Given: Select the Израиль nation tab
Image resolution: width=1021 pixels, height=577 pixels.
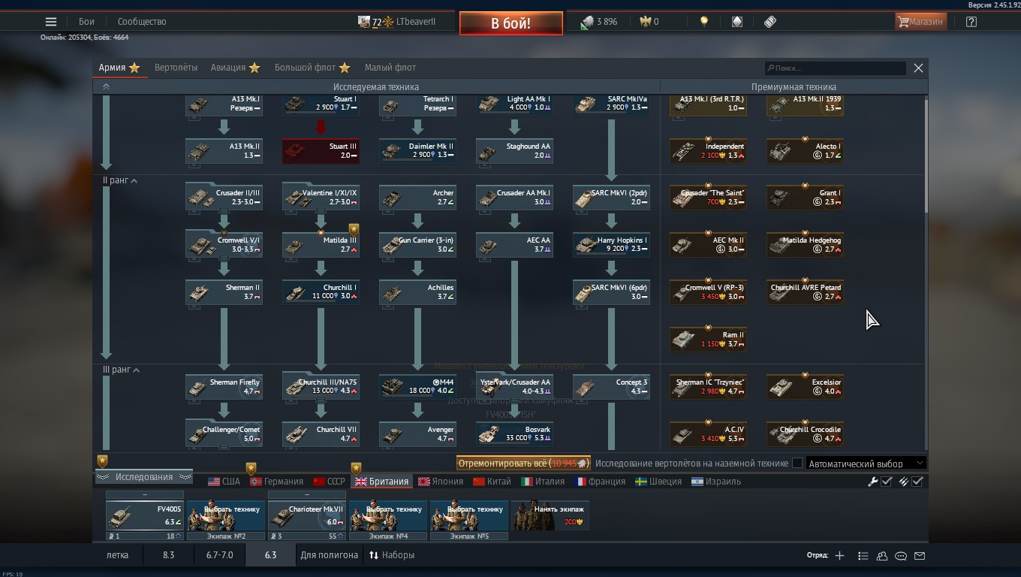Looking at the screenshot, I should tap(716, 482).
